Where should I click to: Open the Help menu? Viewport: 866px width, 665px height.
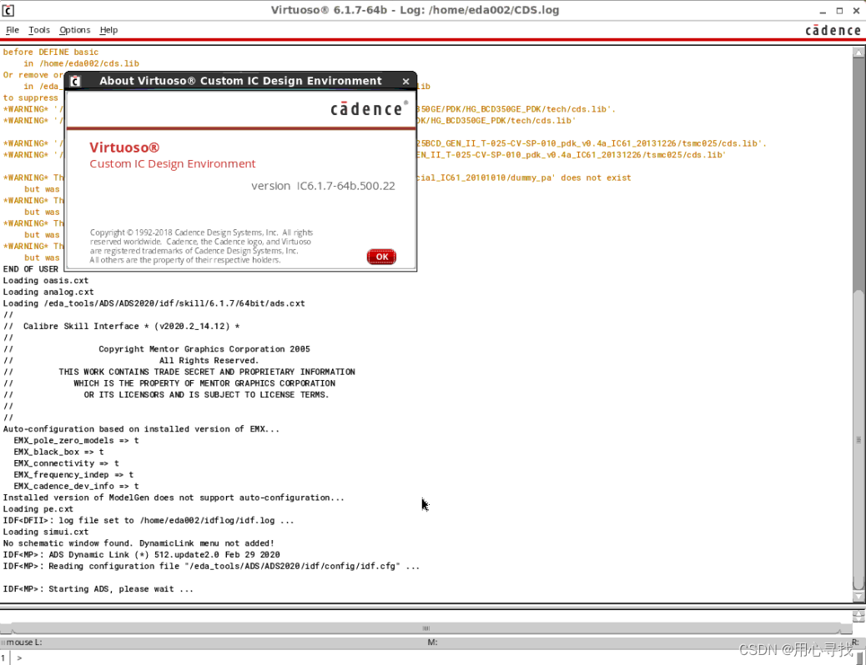pyautogui.click(x=108, y=30)
